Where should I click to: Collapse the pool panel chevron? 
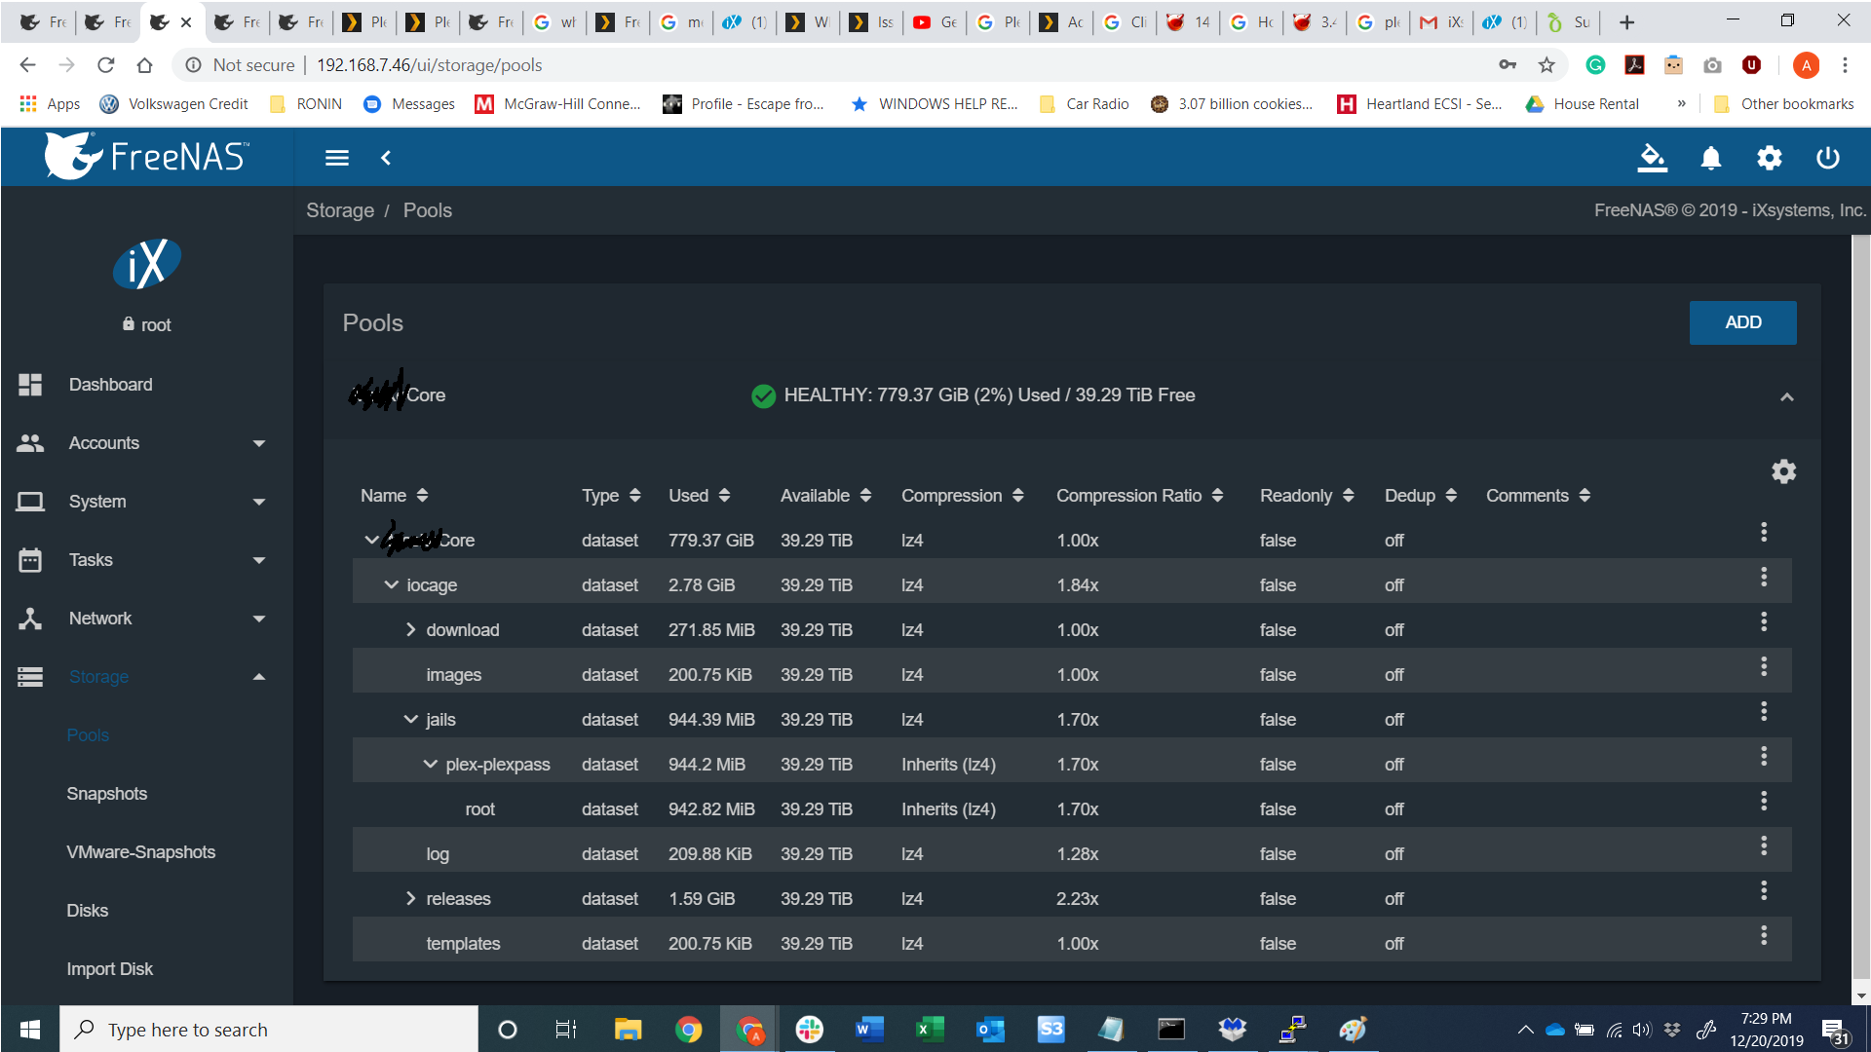click(x=1786, y=396)
